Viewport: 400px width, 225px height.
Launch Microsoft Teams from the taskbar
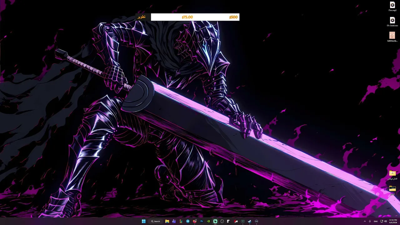tap(174, 221)
